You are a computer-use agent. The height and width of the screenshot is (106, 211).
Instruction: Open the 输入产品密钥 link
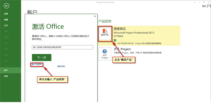coord(37,64)
